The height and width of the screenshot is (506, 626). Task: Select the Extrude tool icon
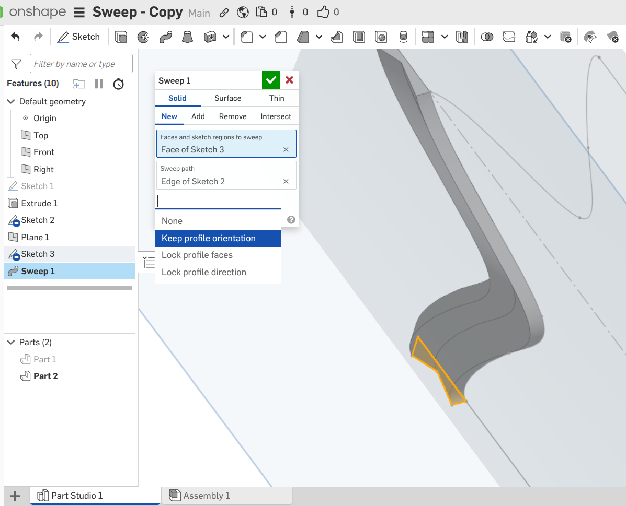pyautogui.click(x=121, y=37)
